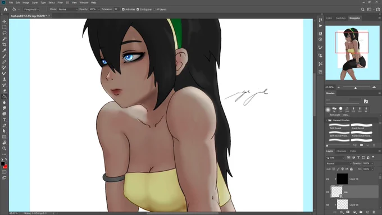Open the Kind filter dropdown in Layers
This screenshot has width=382, height=215.
click(x=335, y=158)
